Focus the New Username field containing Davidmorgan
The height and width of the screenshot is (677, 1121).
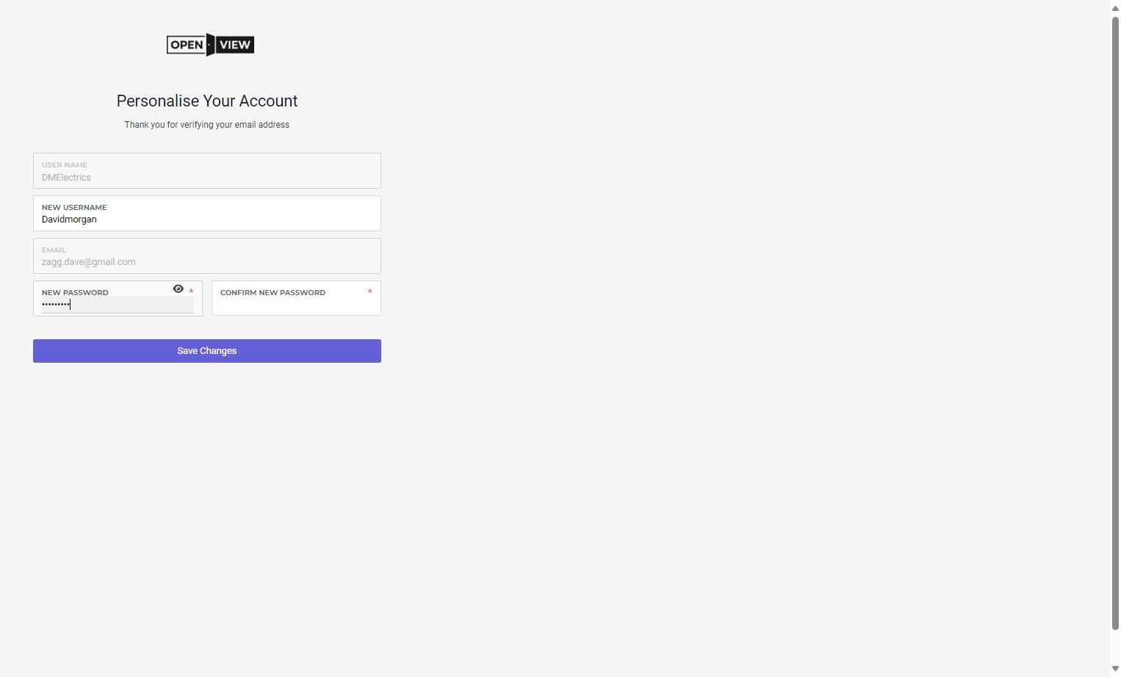207,214
